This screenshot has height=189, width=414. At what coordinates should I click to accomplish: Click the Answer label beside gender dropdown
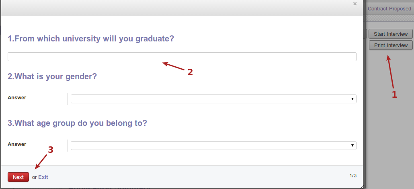17,98
